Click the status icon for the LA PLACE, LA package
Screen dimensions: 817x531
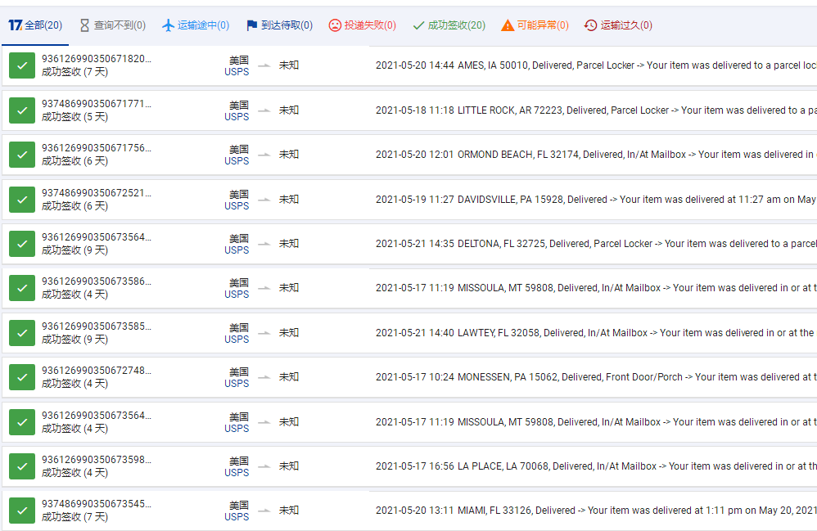point(22,466)
